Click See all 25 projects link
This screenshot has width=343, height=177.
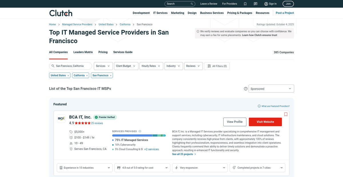184,154
